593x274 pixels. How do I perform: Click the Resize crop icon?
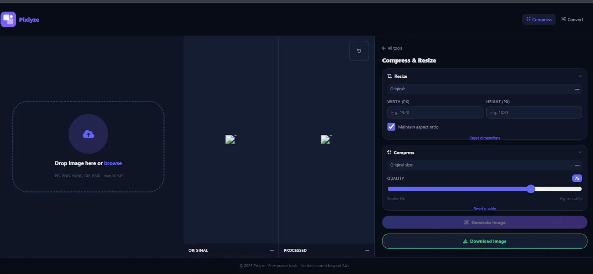click(390, 76)
